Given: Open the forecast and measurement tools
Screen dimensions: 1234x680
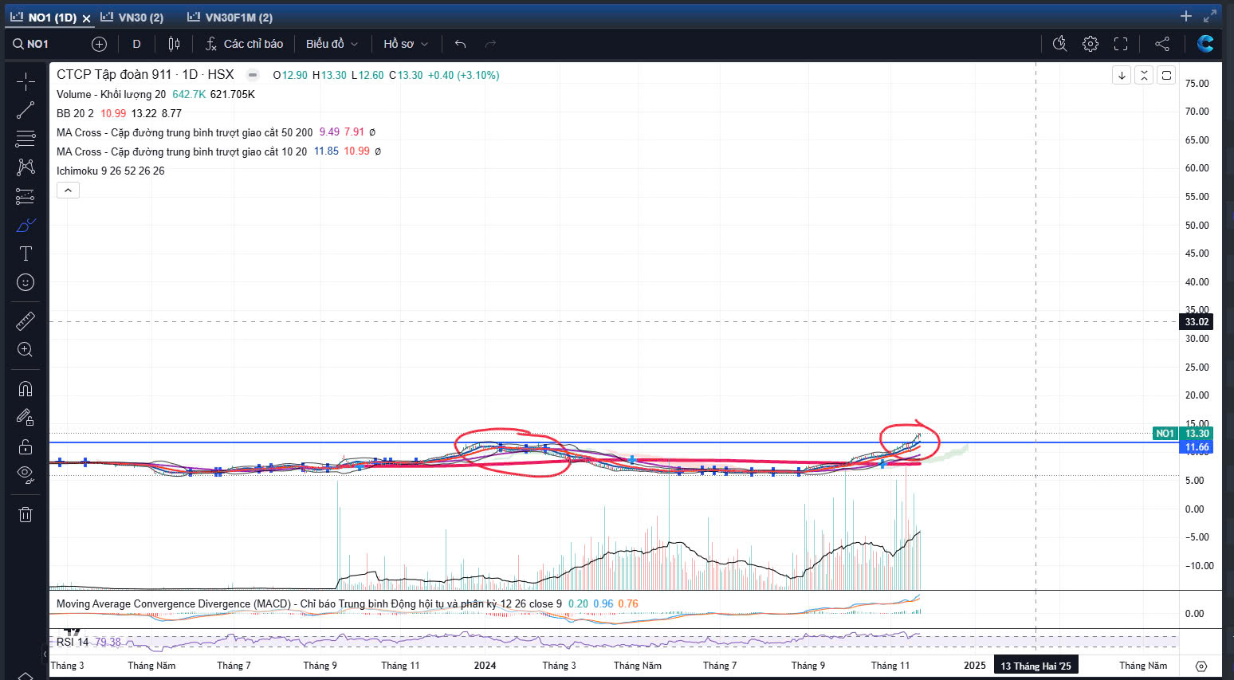Looking at the screenshot, I should coord(26,196).
